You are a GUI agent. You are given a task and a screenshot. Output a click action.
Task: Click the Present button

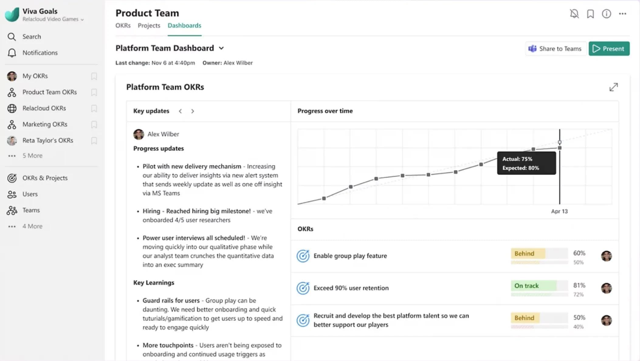(609, 49)
